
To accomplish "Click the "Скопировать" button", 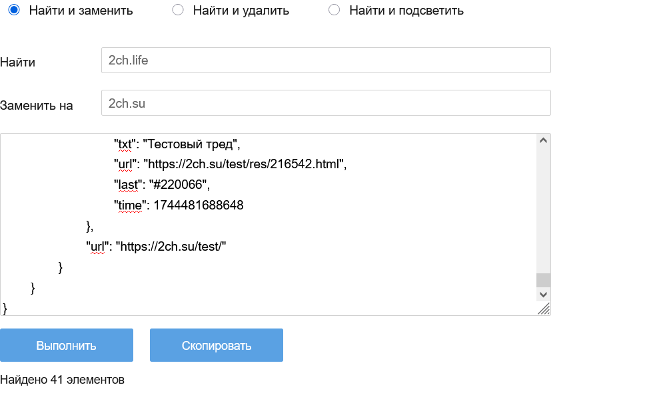I will 217,345.
